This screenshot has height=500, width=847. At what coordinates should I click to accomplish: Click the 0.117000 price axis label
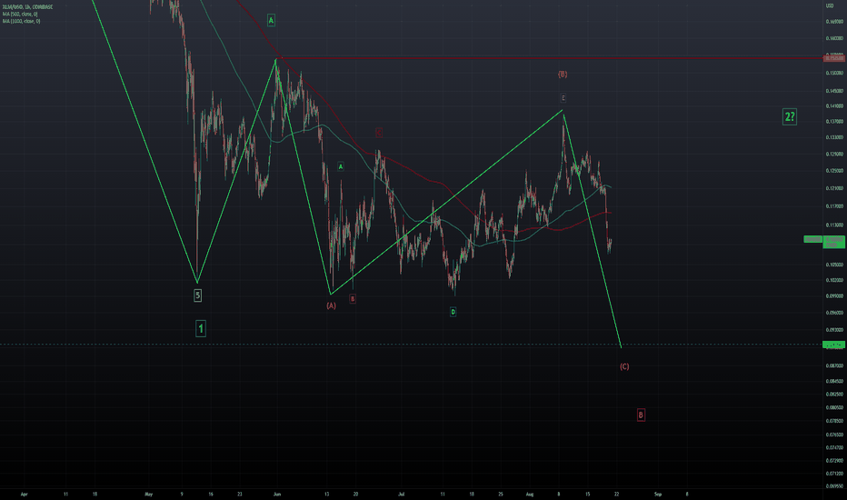coord(834,206)
